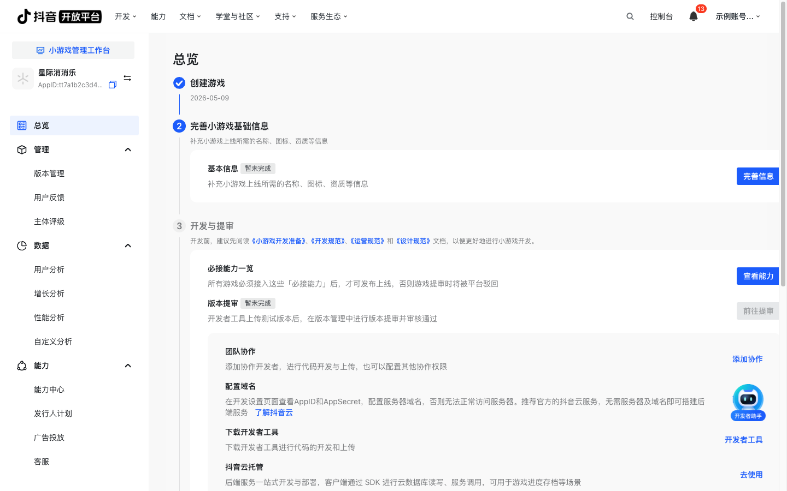Open the 开发 dropdown menu
The image size is (787, 491).
126,16
